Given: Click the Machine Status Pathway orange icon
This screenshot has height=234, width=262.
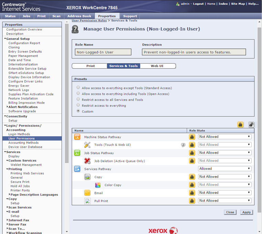Looking at the screenshot, I should coord(77,137).
